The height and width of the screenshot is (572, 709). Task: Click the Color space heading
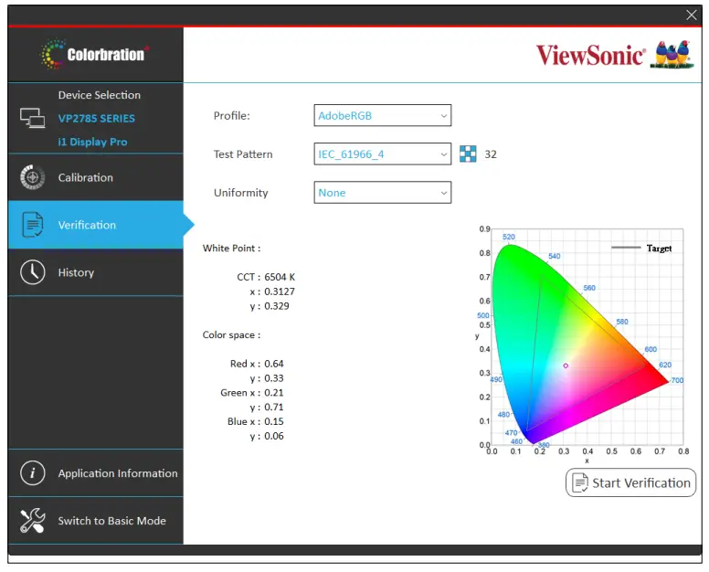231,334
